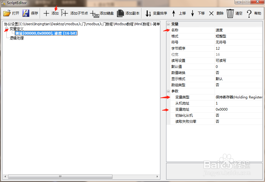
Task: Click the 变量类型 property label
Action: pos(182,97)
